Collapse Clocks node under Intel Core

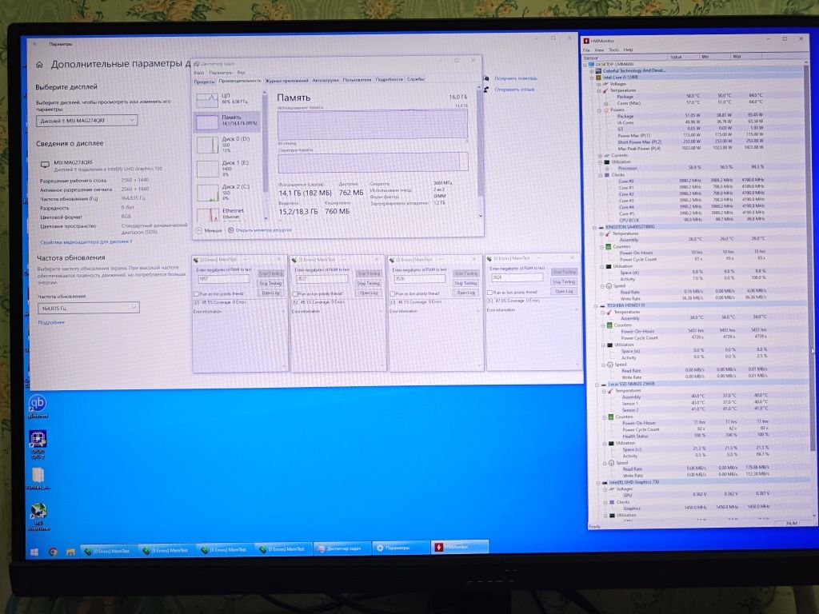tap(600, 175)
